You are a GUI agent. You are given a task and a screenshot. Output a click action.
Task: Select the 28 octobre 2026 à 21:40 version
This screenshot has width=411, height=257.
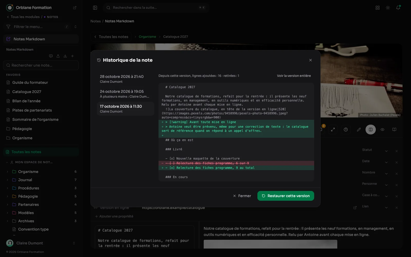125,79
